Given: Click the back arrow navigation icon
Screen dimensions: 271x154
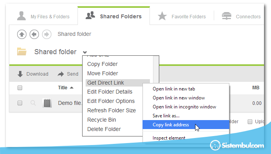Looking at the screenshot, I should pyautogui.click(x=34, y=34).
